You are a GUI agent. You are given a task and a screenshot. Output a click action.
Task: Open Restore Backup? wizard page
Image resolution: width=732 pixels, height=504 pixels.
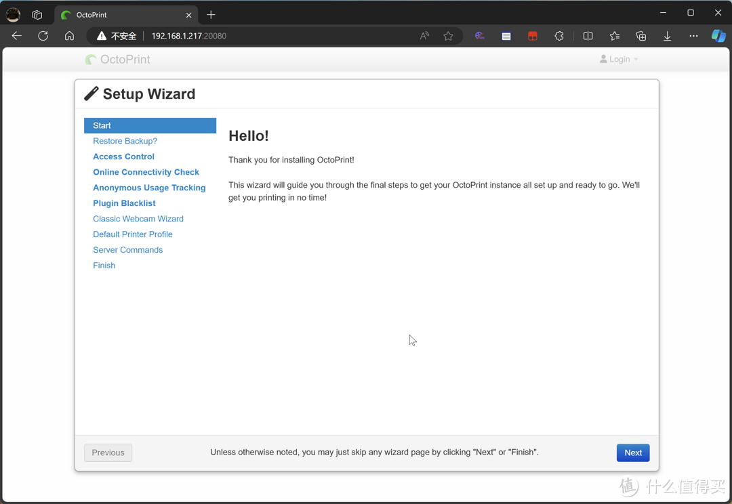(125, 141)
